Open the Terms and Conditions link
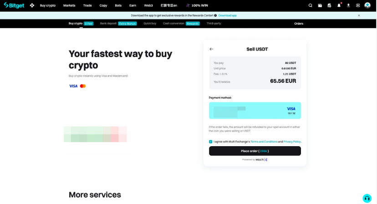The height and width of the screenshot is (204, 377). (x=264, y=142)
